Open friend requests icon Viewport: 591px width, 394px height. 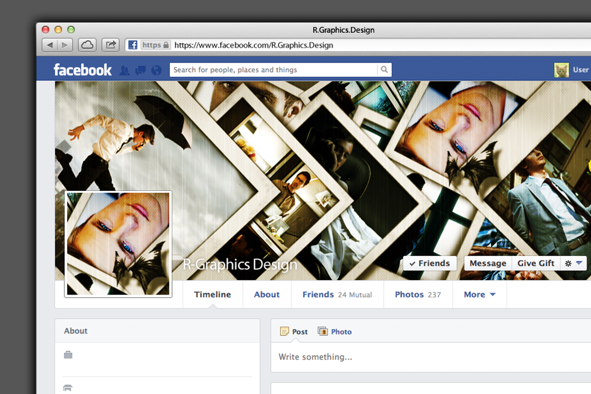(125, 70)
